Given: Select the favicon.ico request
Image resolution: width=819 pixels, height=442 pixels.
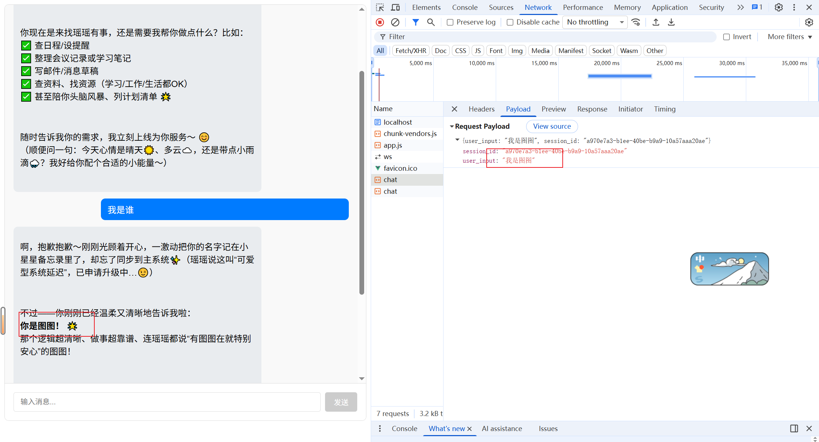Looking at the screenshot, I should (x=407, y=168).
